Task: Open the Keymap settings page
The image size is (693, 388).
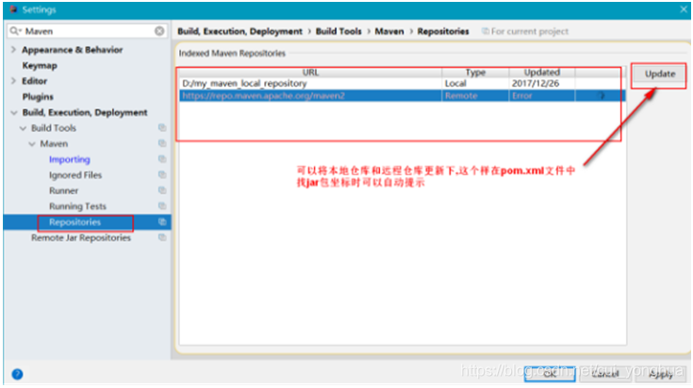Action: [40, 65]
